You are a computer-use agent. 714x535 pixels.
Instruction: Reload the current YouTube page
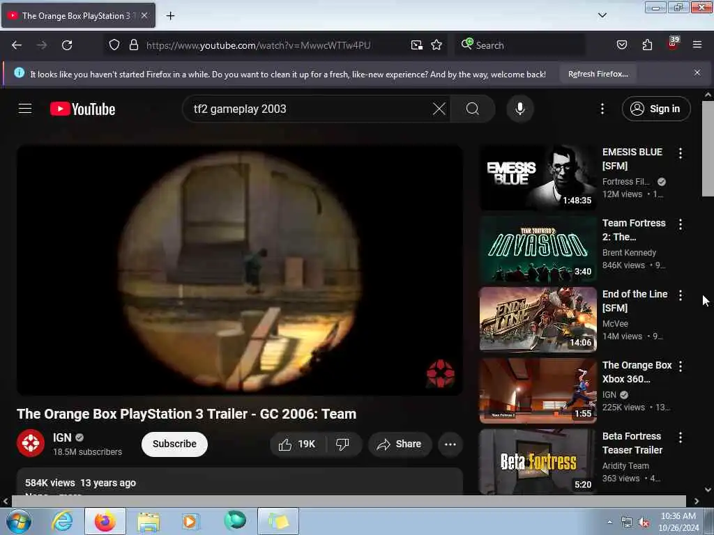67,45
